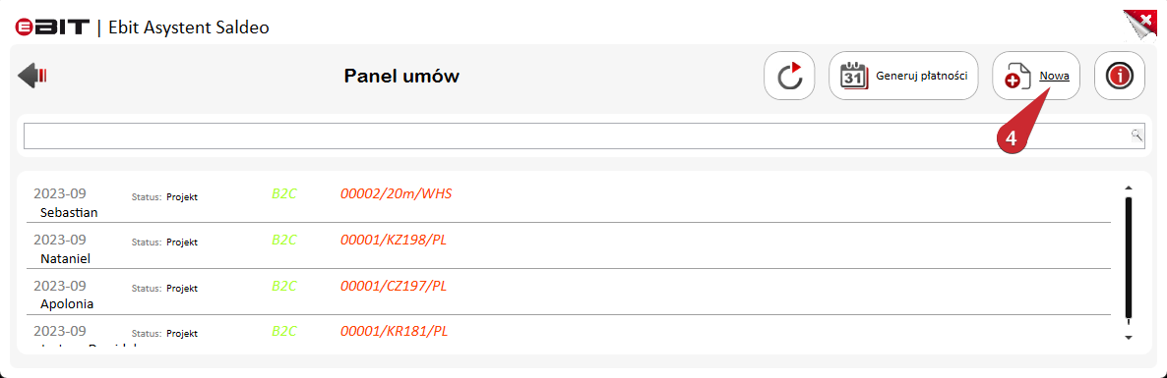This screenshot has height=378, width=1167.
Task: Open contract 00002/20m/WHS
Action: click(x=396, y=194)
